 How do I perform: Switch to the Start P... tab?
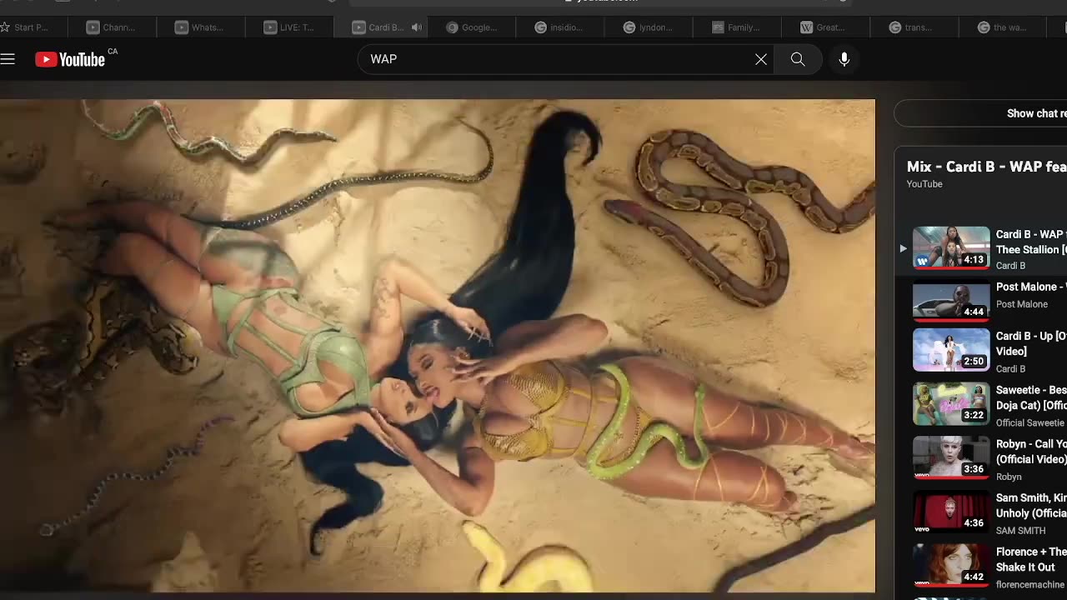pyautogui.click(x=30, y=27)
